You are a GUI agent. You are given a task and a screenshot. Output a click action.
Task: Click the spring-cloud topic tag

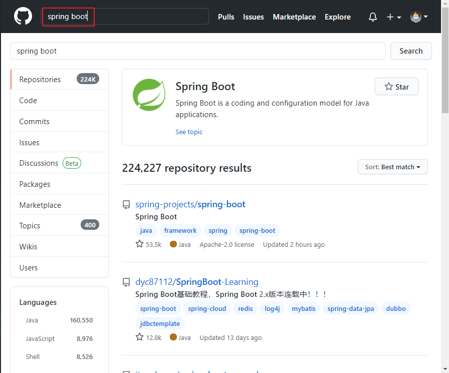207,308
